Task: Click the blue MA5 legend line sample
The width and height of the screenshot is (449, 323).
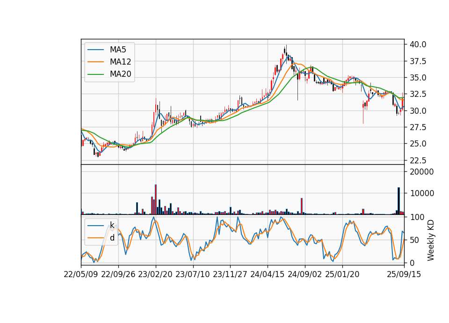Action: [x=95, y=50]
